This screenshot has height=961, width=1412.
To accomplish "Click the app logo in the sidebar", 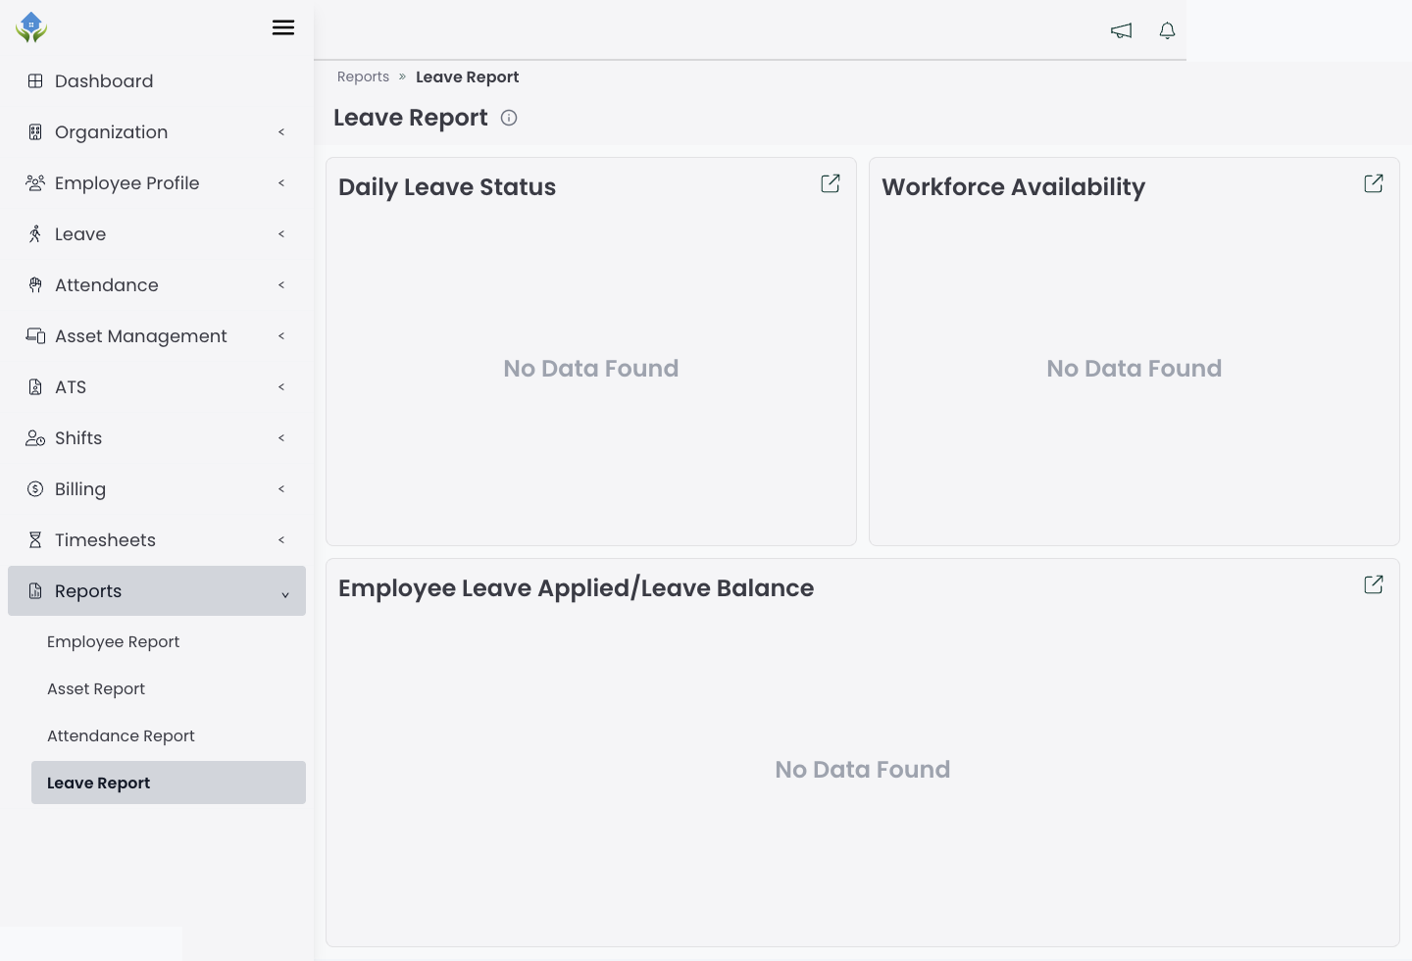I will pyautogui.click(x=31, y=27).
